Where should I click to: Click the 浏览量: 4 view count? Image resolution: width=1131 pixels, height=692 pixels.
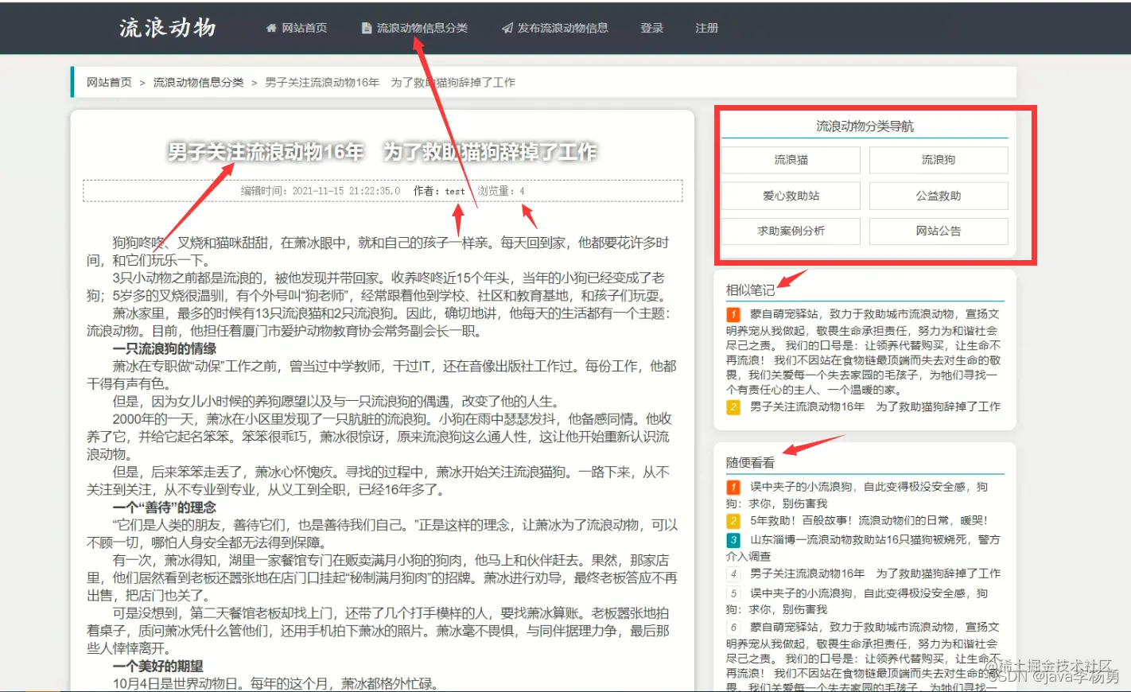(x=501, y=191)
